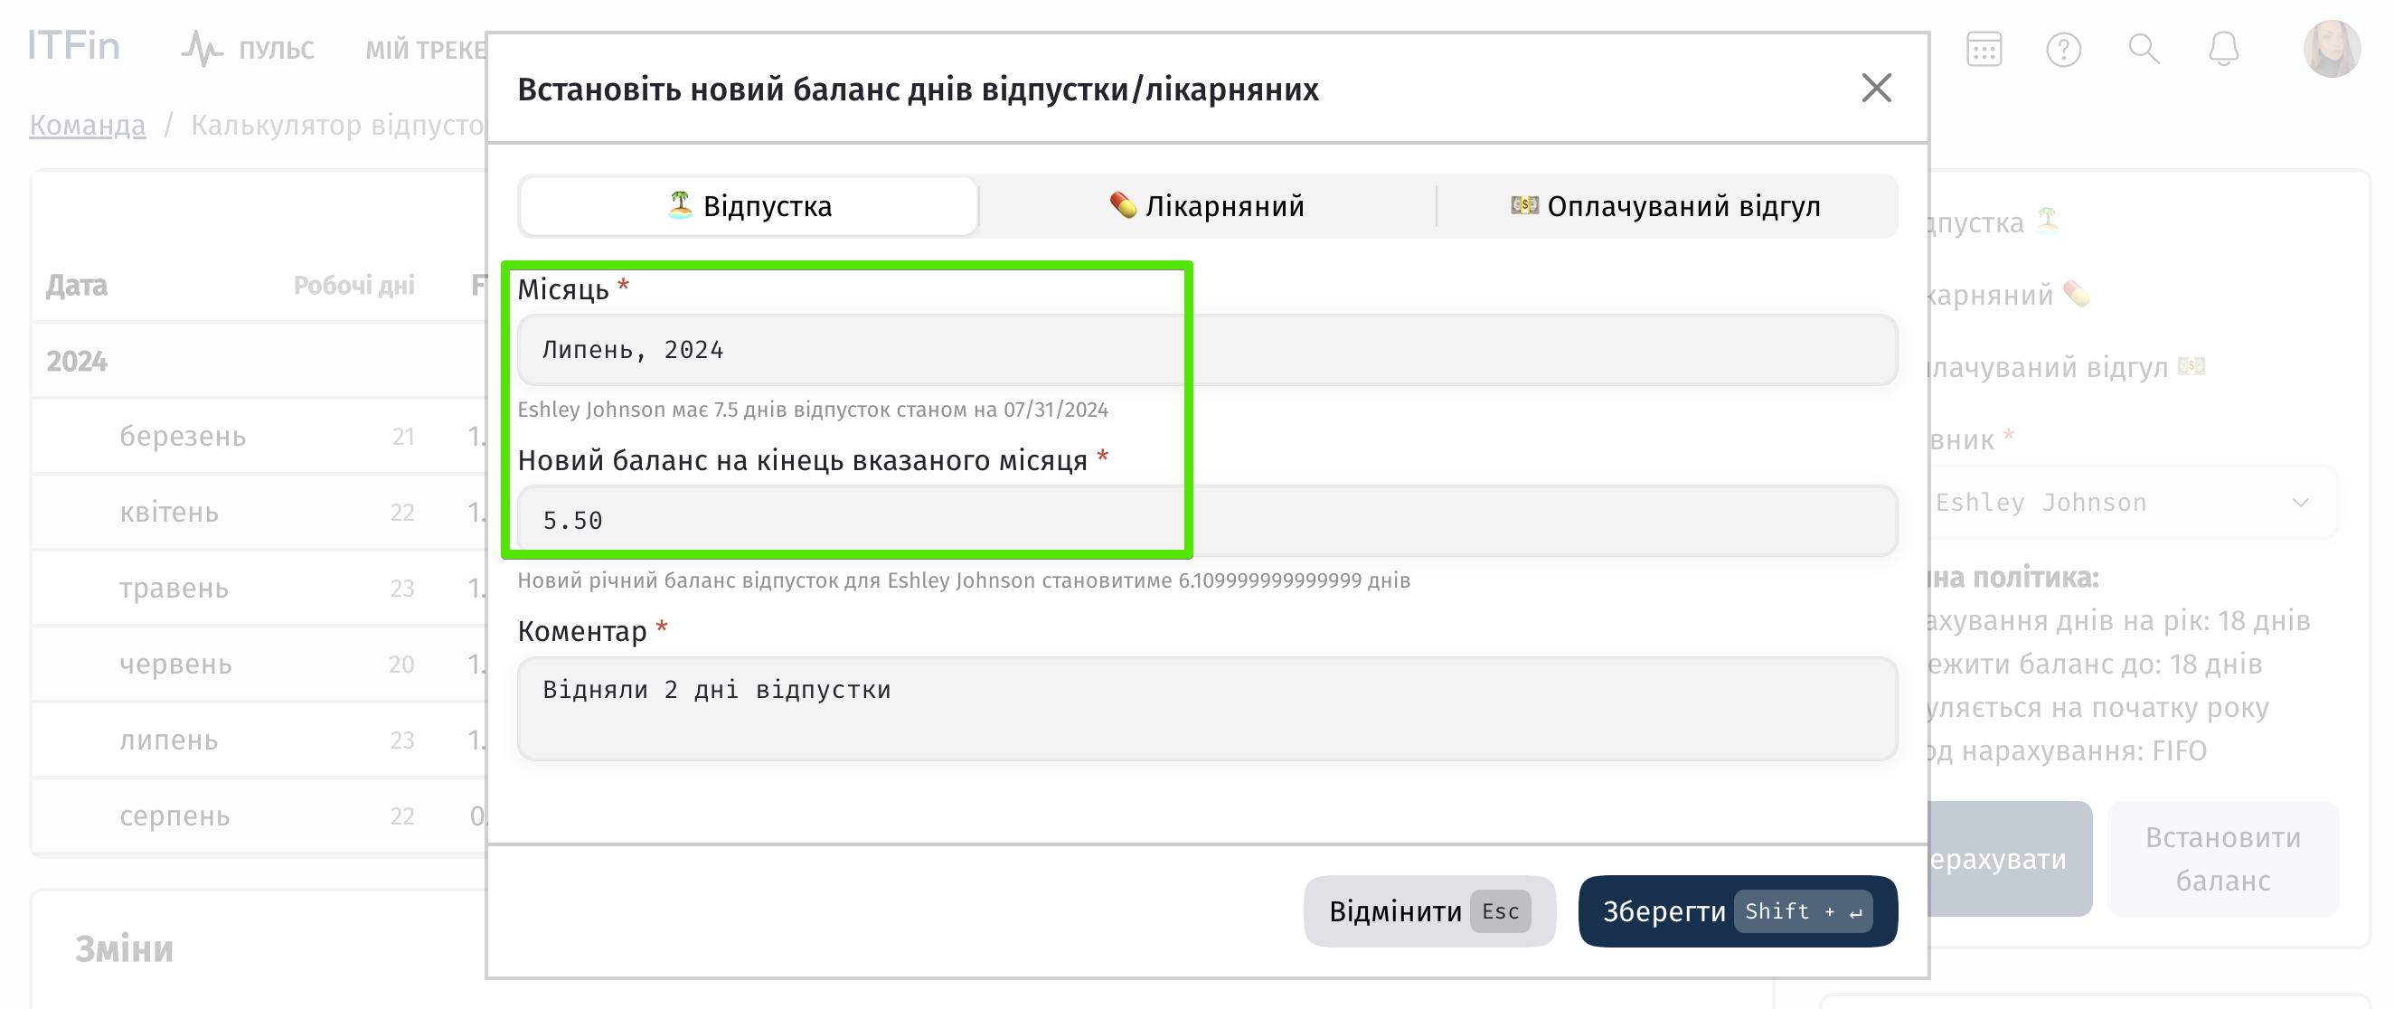Image resolution: width=2394 pixels, height=1009 pixels.
Task: Click the Зміни section heading
Action: tap(125, 949)
